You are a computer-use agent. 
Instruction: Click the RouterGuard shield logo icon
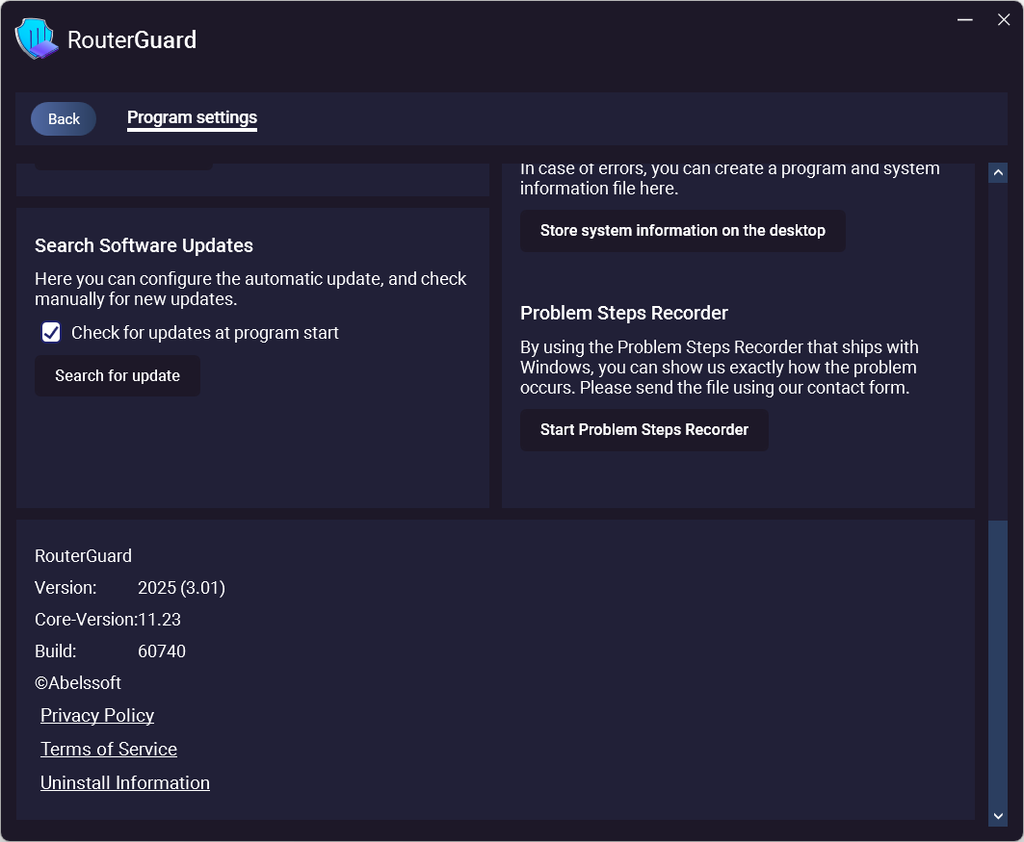point(36,38)
